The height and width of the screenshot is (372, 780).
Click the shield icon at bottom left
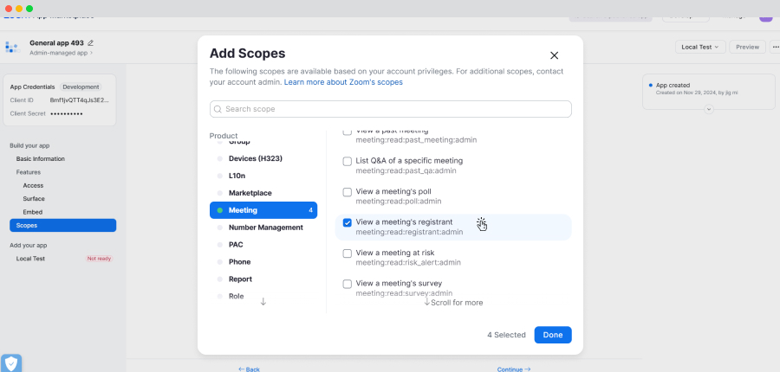coord(11,363)
